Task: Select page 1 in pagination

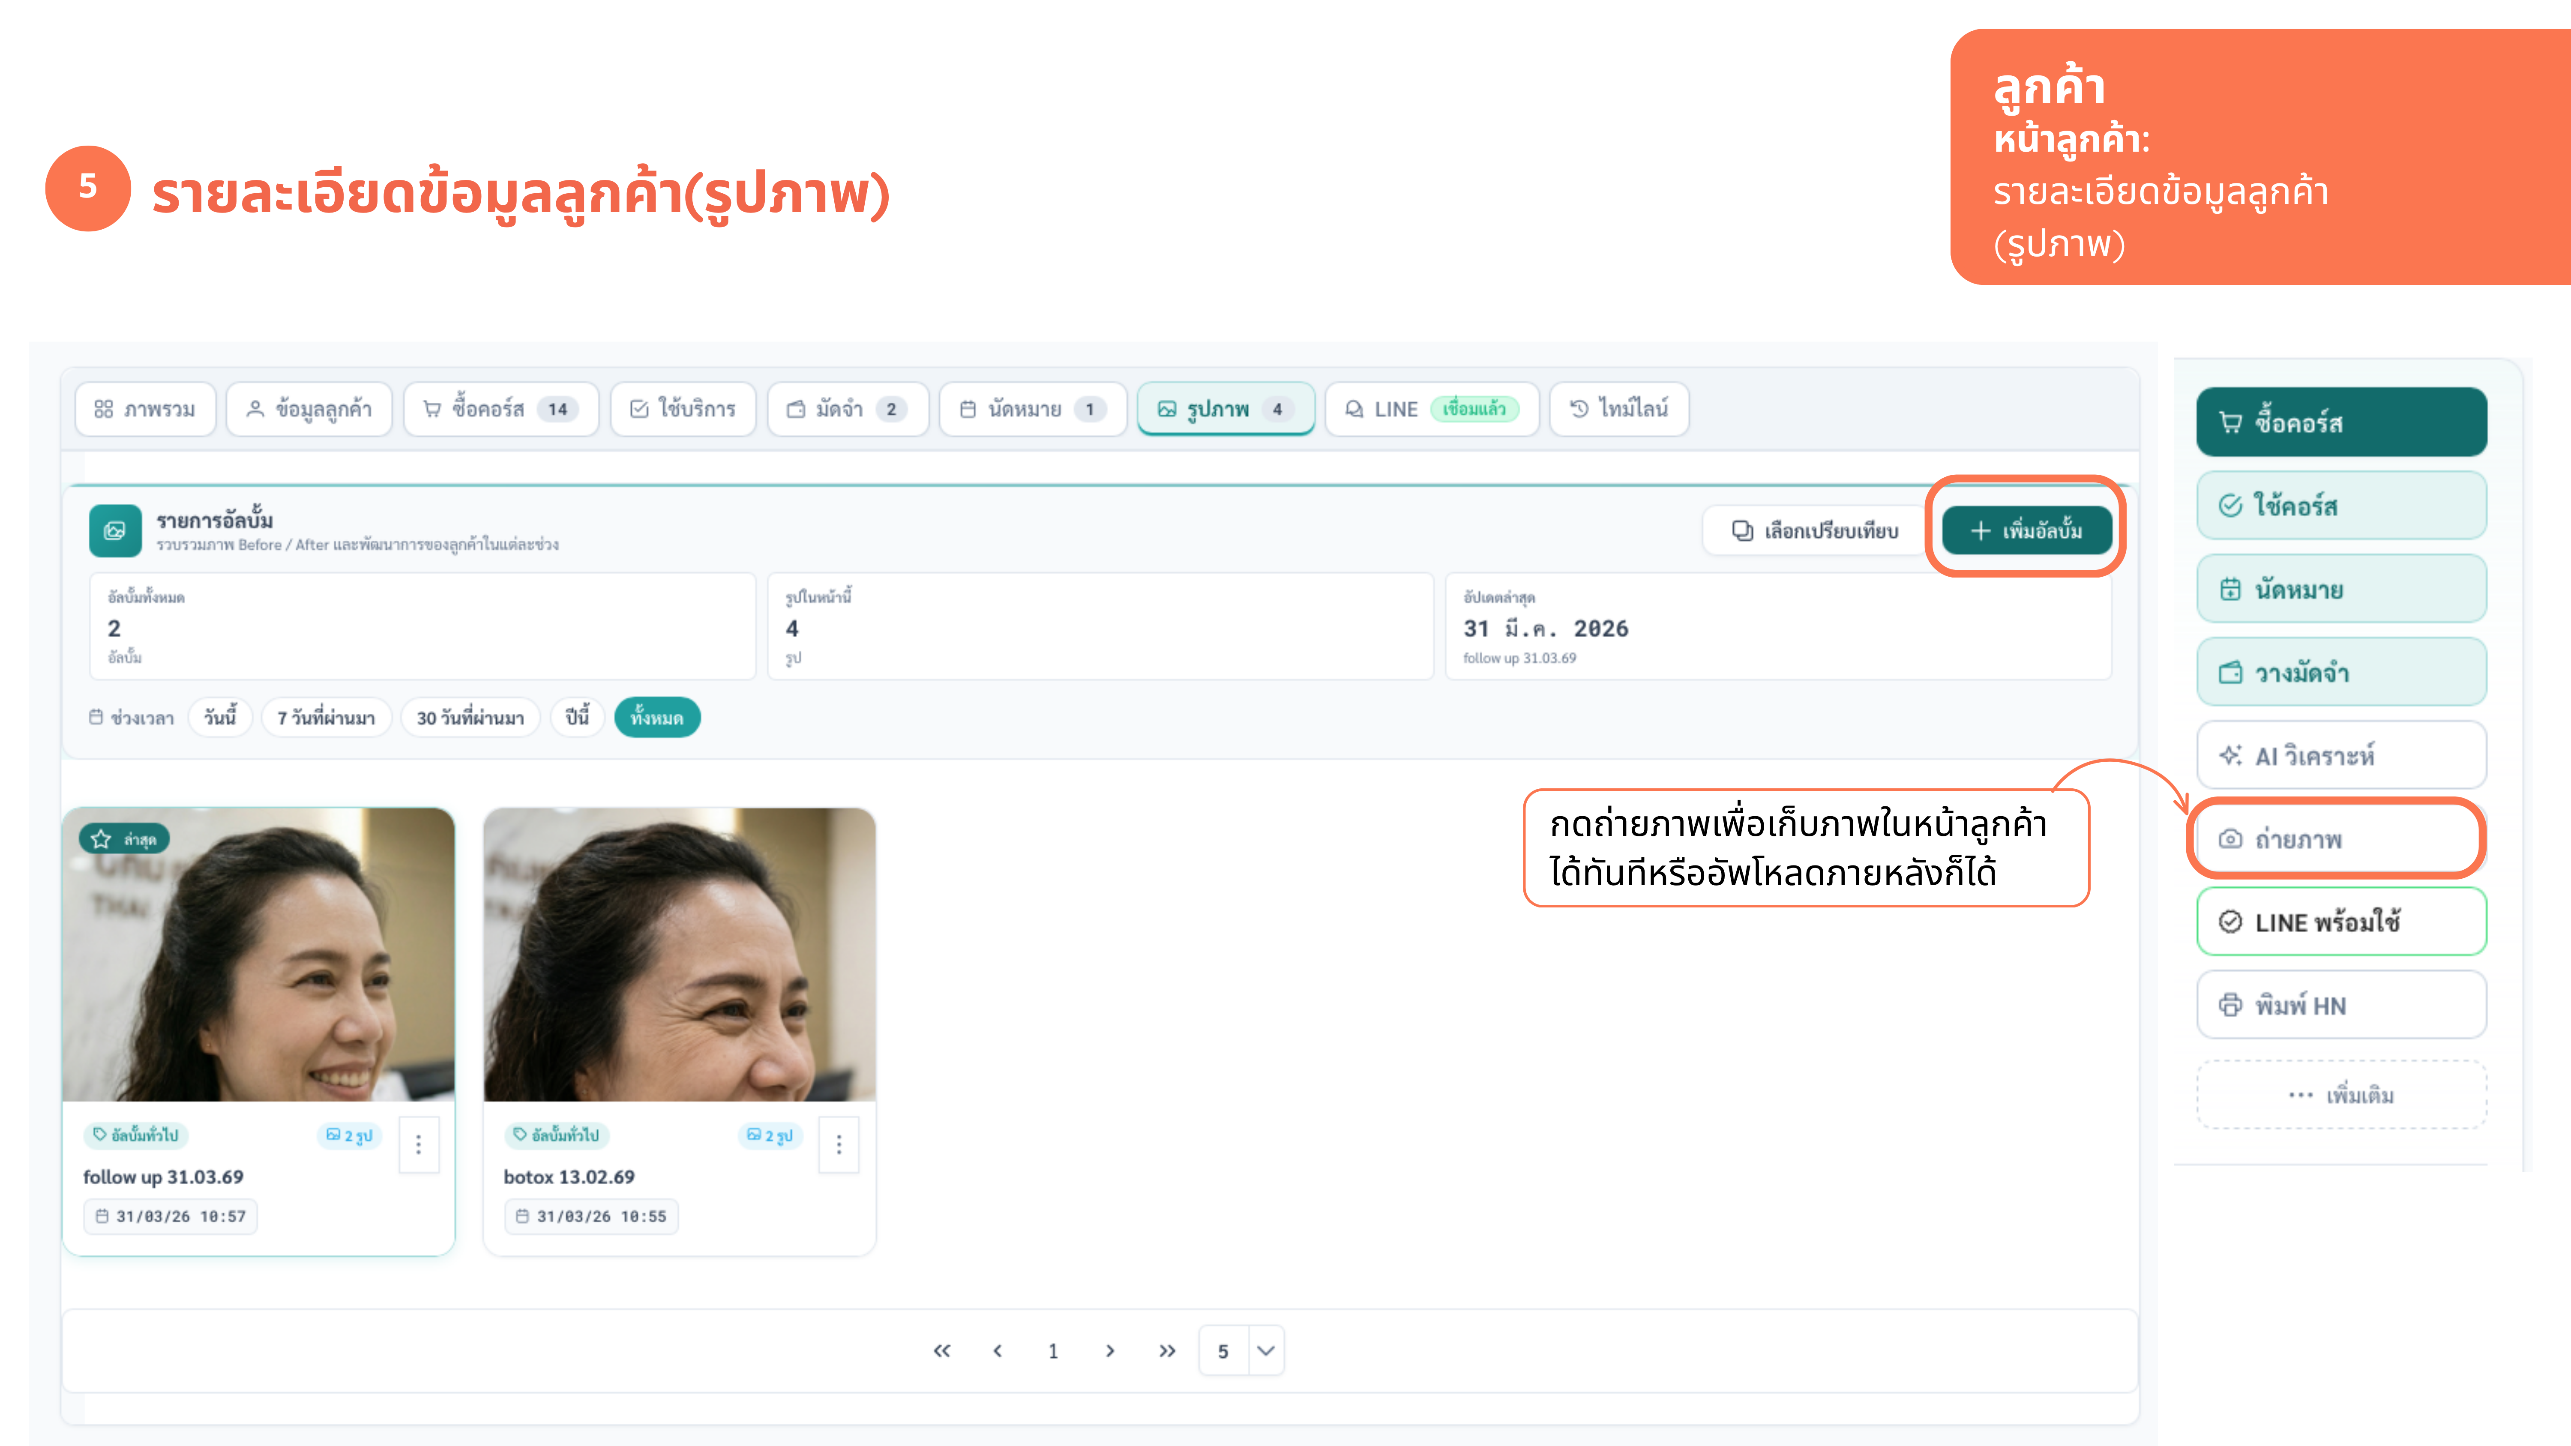Action: pos(1053,1351)
